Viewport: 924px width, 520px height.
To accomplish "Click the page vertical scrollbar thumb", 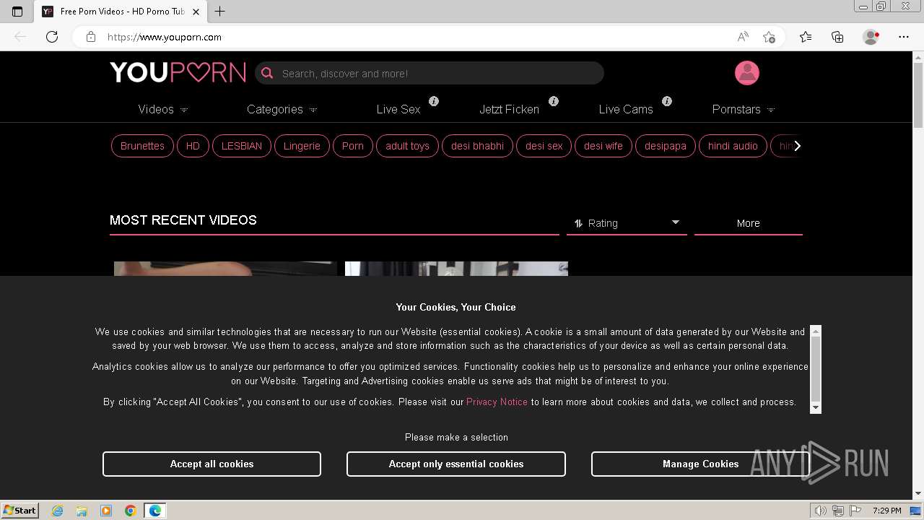I will (918, 94).
